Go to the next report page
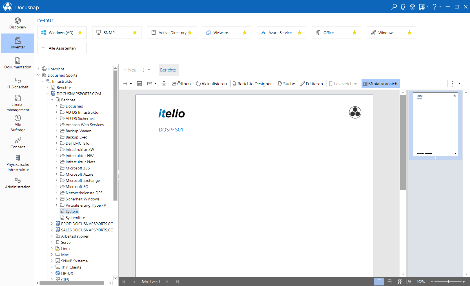Screen dimensions: 470x286 (167, 281)
